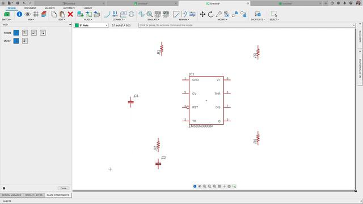
Task: Expand the SELECT dropdown menu
Action: (274, 20)
